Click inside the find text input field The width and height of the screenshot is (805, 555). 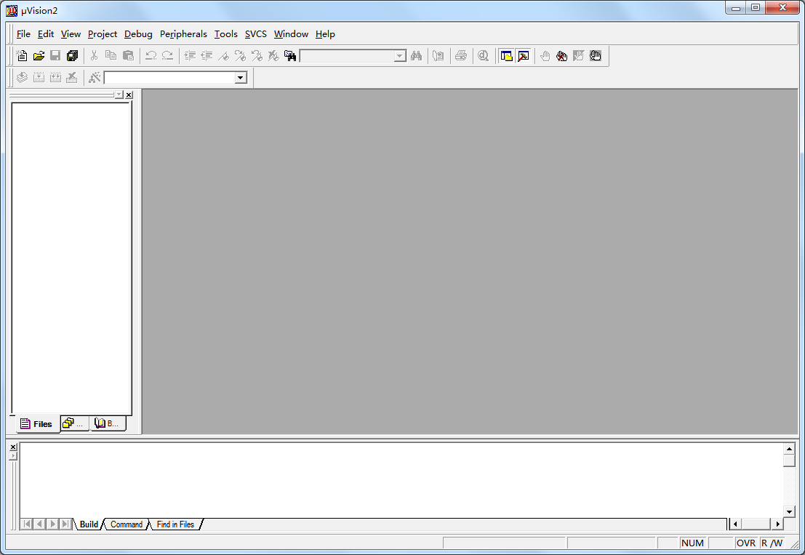(x=347, y=56)
